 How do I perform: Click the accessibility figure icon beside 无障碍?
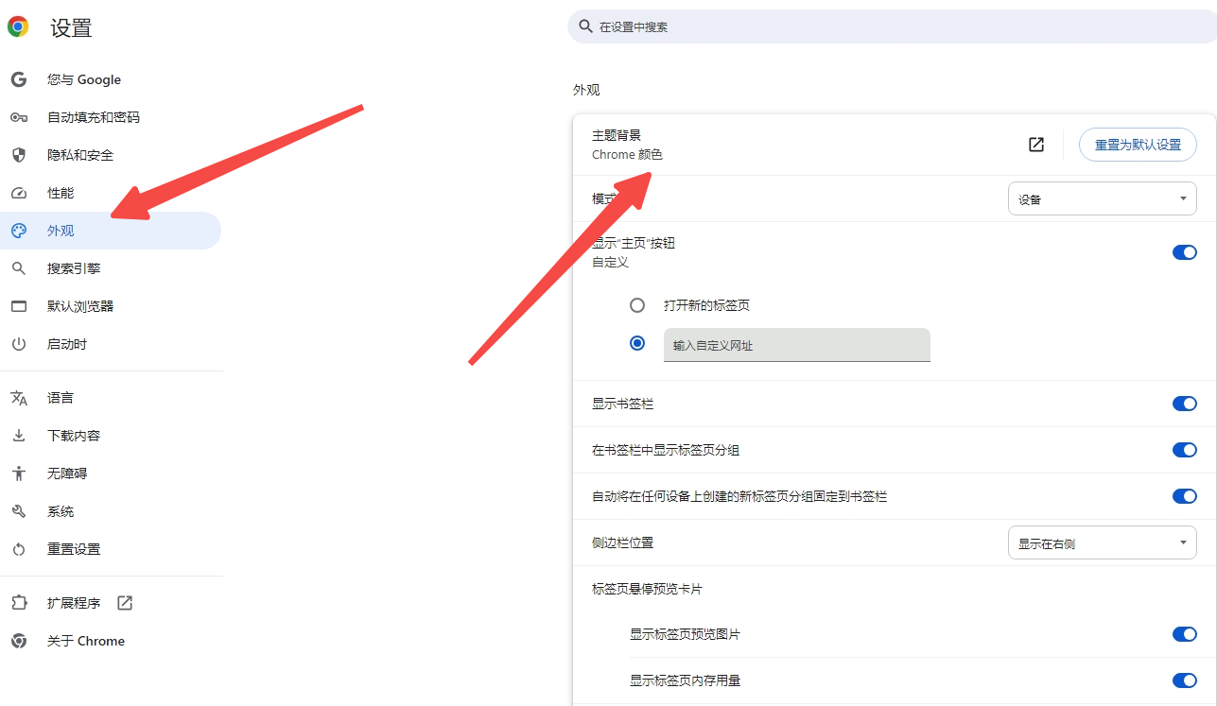(x=19, y=474)
